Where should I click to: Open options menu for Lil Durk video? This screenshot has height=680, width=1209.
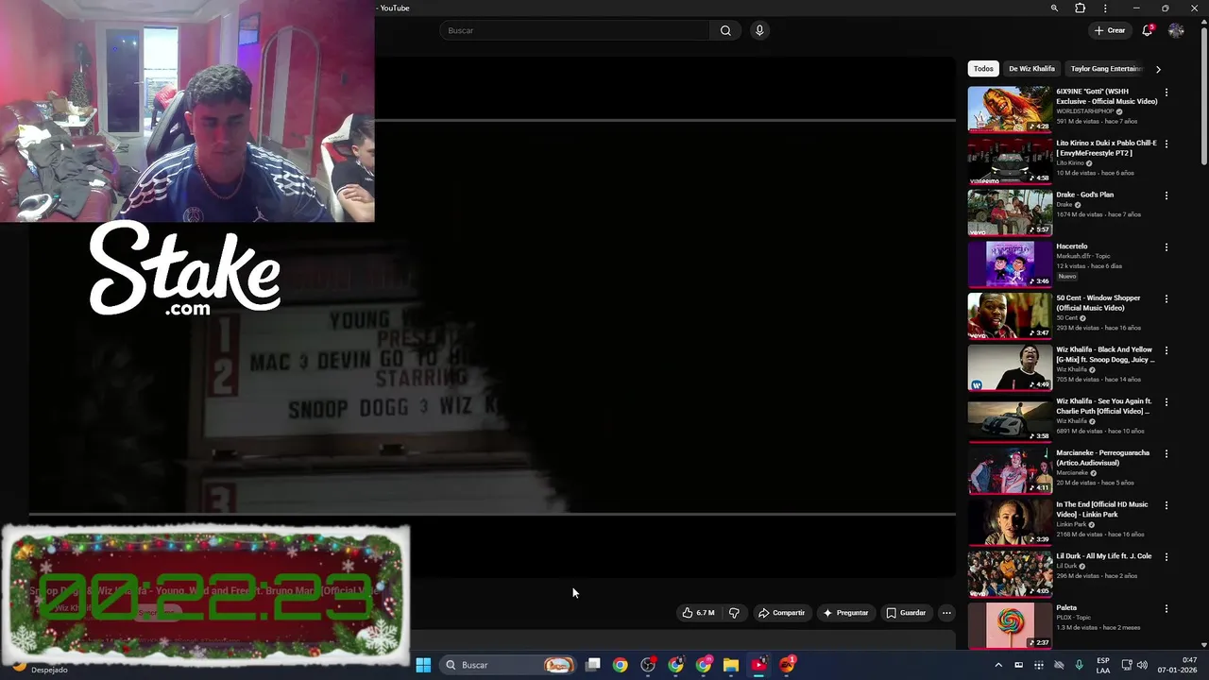1166,557
